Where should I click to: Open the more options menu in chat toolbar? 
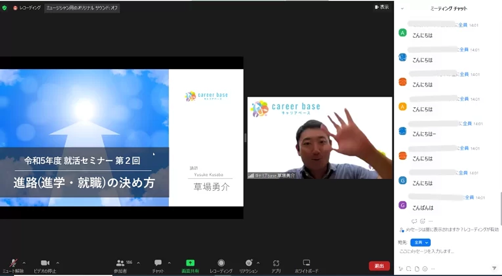[x=432, y=268]
